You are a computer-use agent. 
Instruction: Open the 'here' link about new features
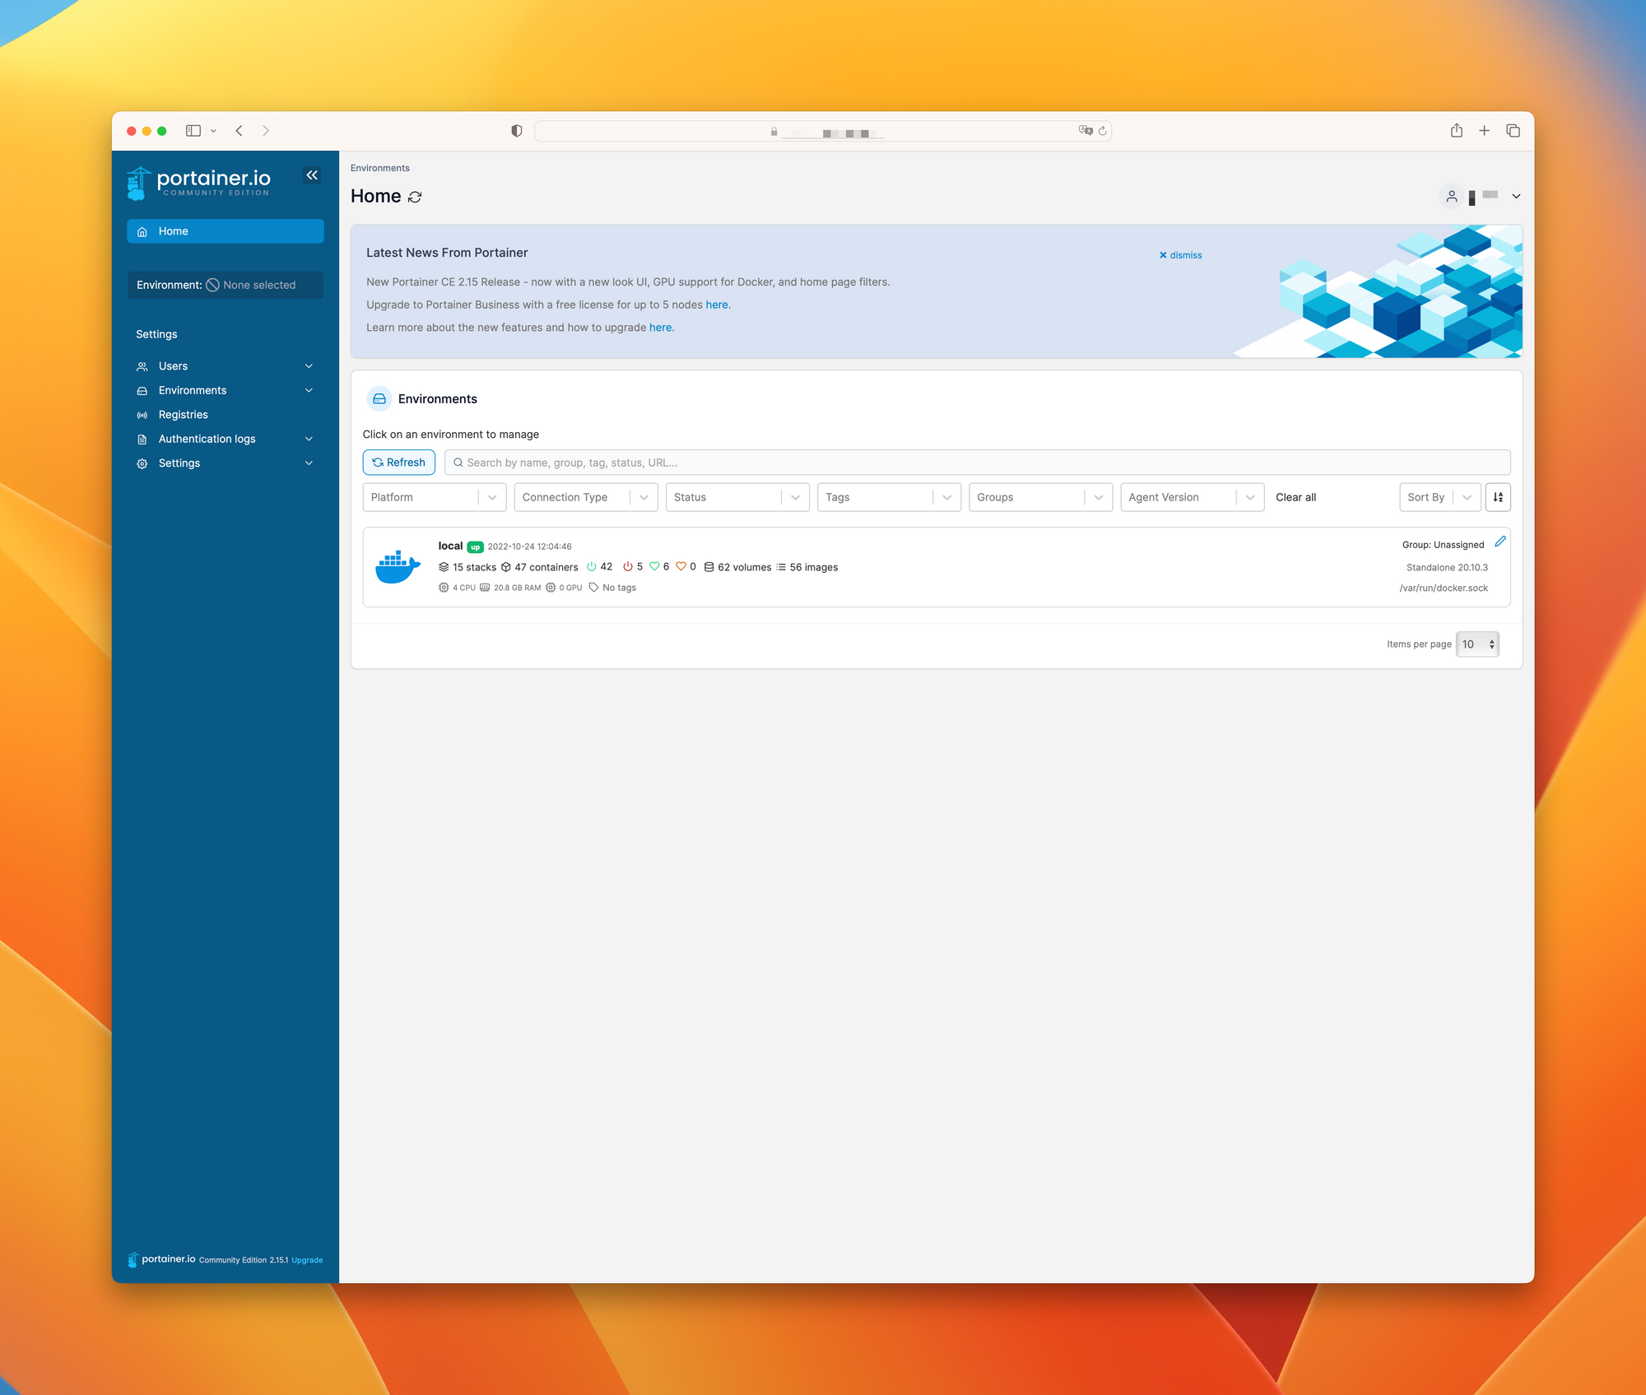[x=660, y=328]
